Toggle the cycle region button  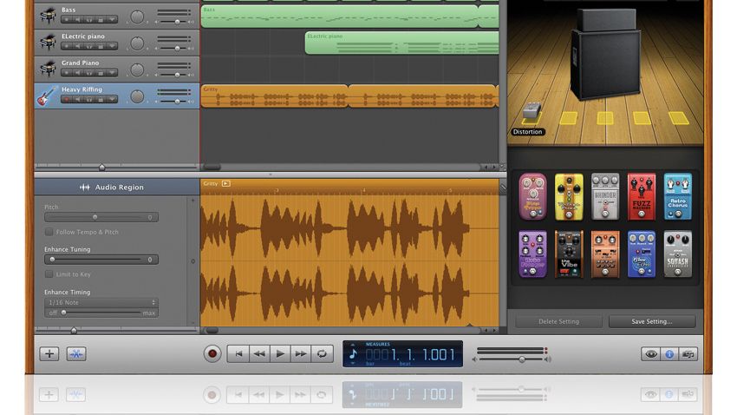pos(322,354)
